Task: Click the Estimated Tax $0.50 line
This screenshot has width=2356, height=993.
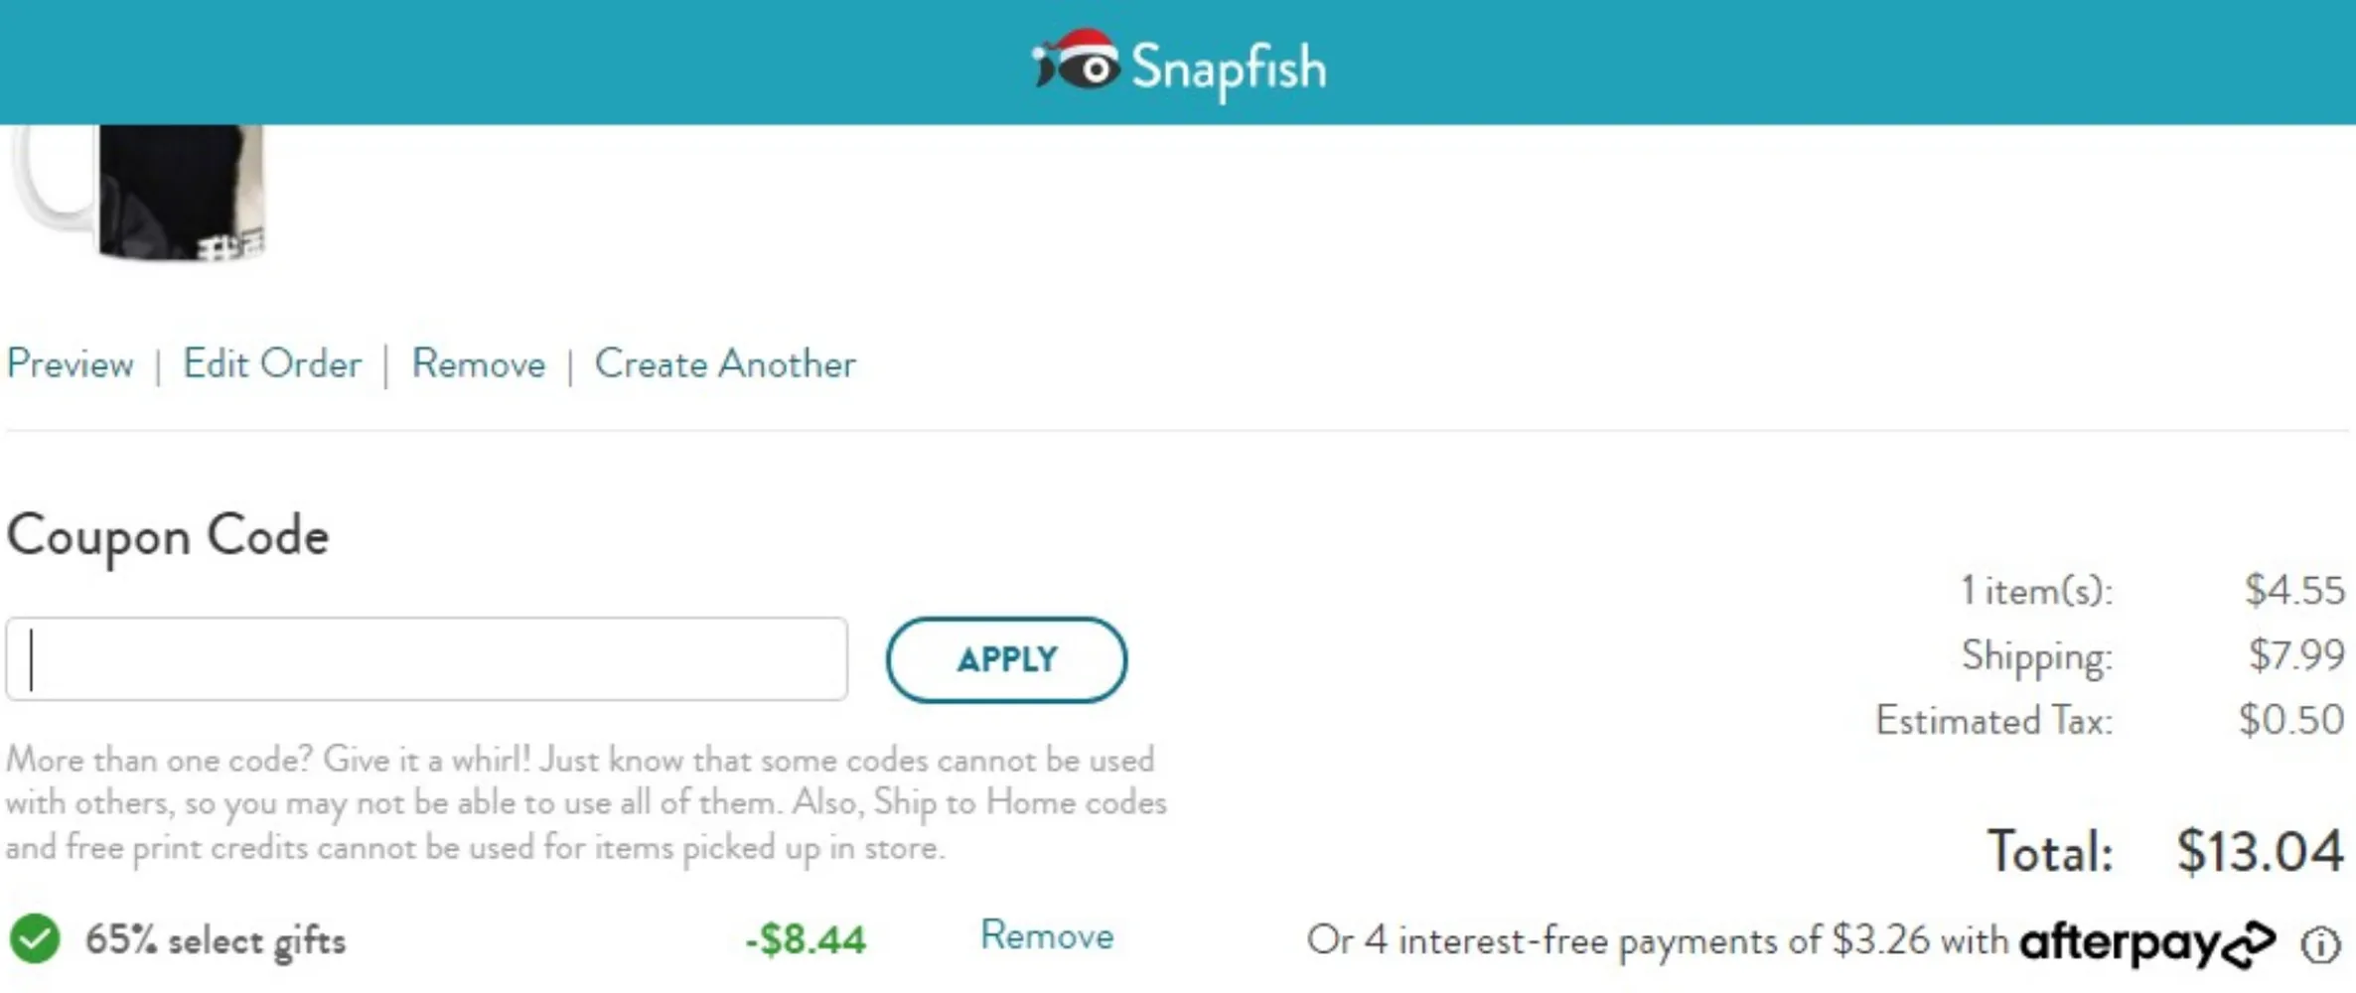Action: (2110, 720)
